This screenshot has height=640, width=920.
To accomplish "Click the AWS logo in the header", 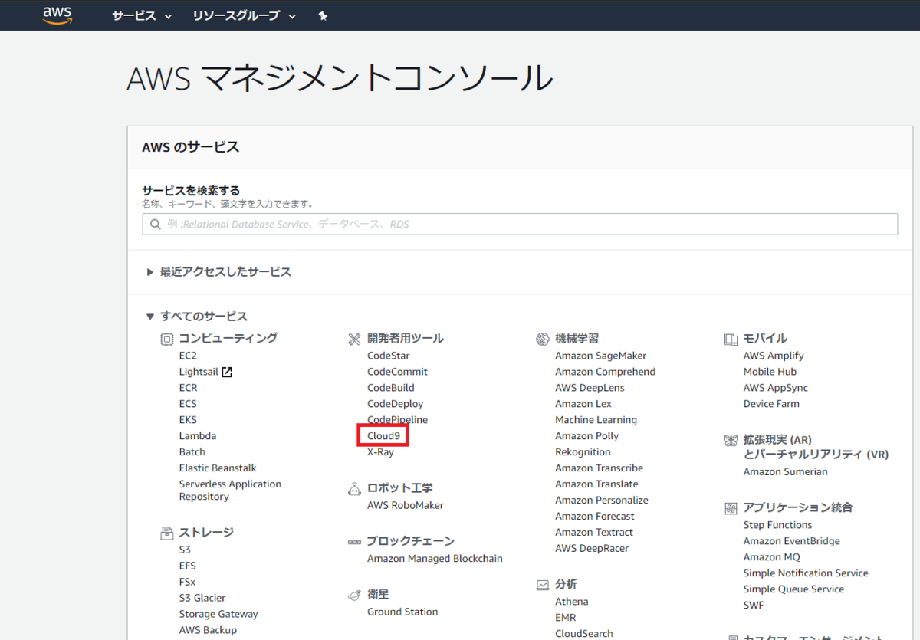I will [x=58, y=15].
